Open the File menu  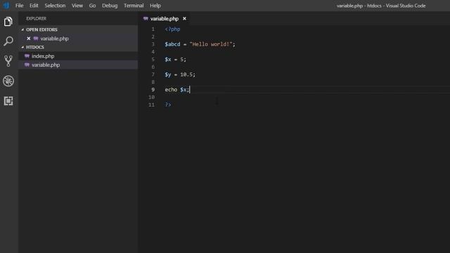coord(19,6)
